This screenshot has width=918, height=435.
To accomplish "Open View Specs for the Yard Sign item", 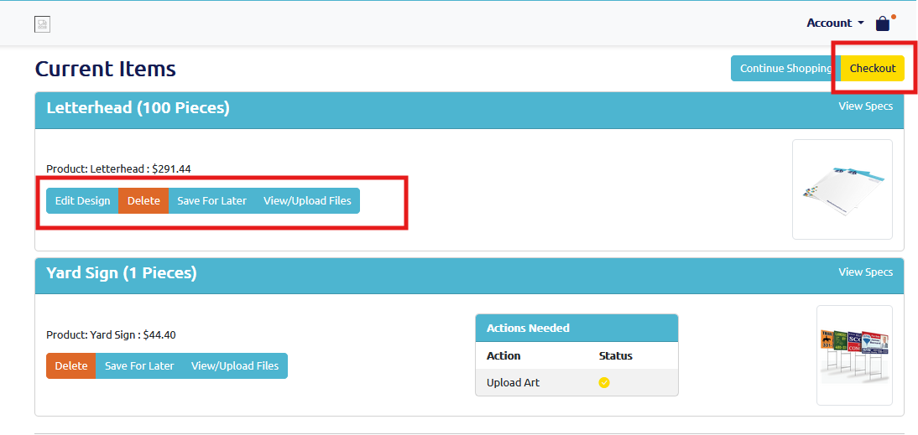I will click(865, 272).
